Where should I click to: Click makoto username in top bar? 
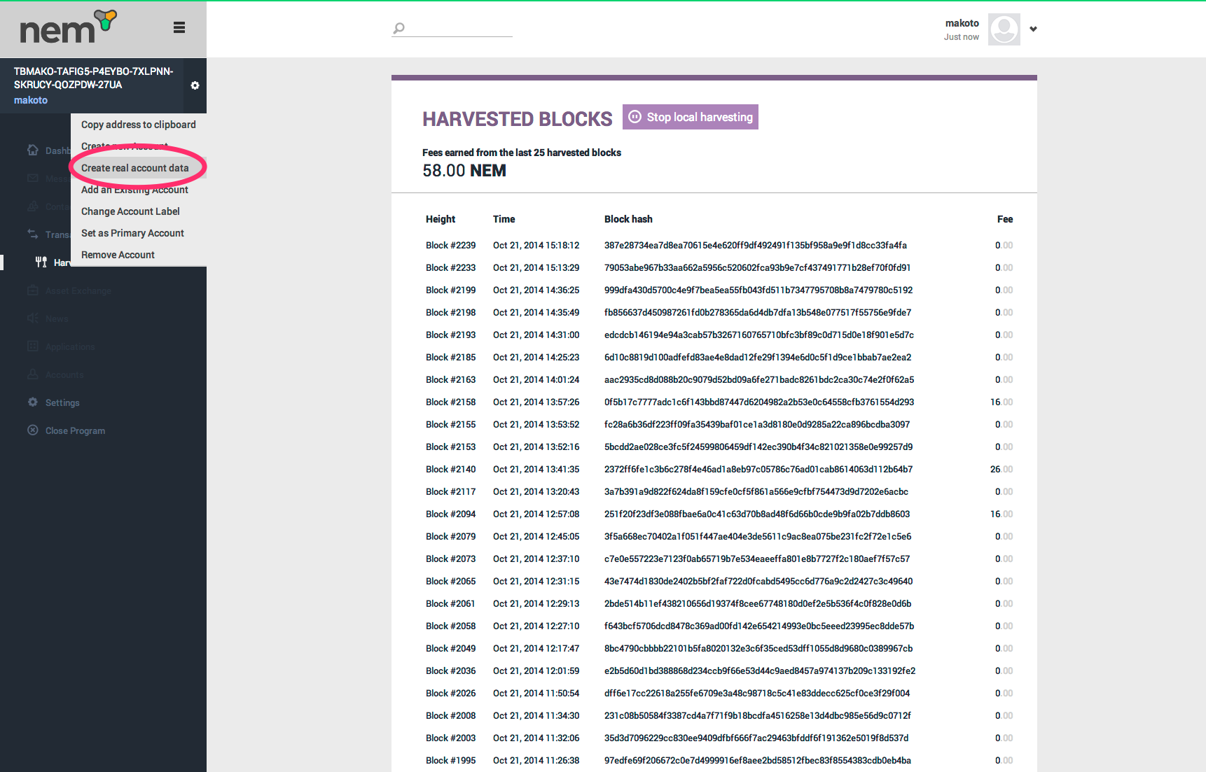(962, 23)
